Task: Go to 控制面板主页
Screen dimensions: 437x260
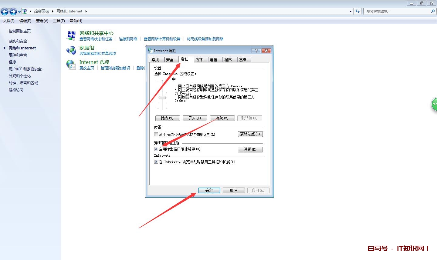Action: tap(20, 31)
